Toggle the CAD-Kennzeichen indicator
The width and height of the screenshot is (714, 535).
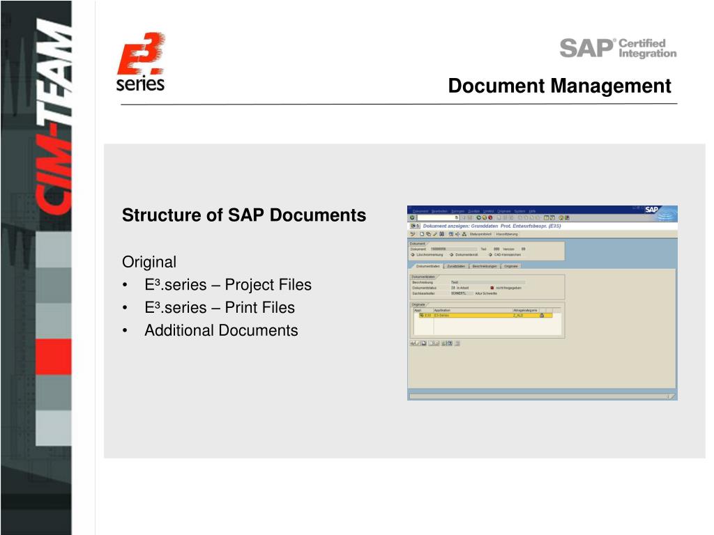pos(490,255)
